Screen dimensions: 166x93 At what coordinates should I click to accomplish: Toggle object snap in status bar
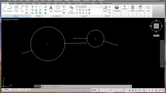pos(124,90)
